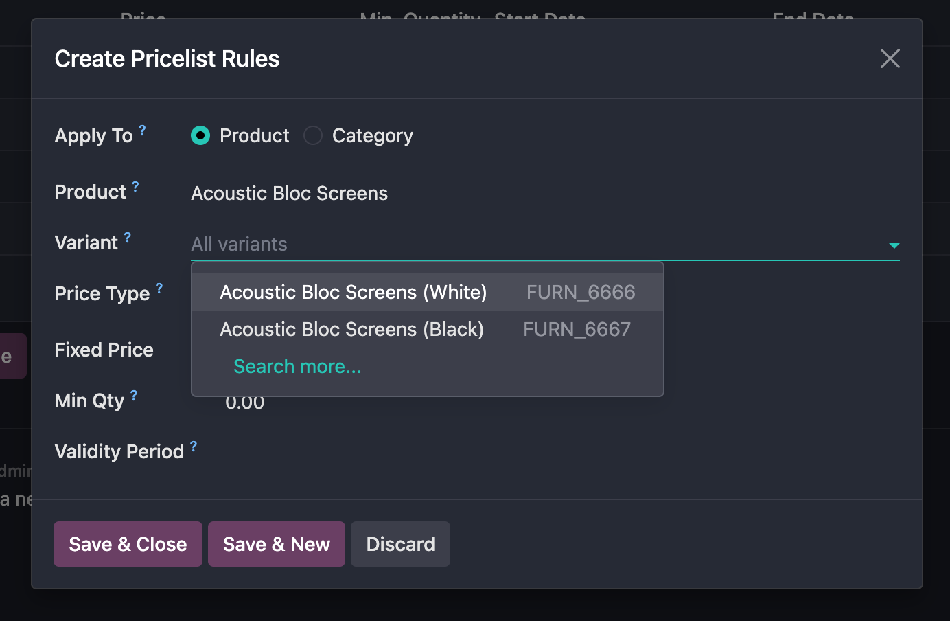950x621 pixels.
Task: Click the Save & Close button
Action: click(128, 544)
